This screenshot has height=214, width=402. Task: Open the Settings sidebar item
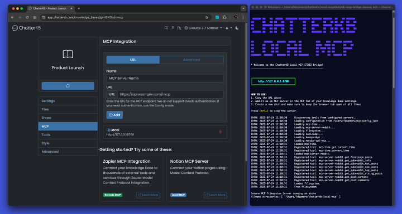[x=68, y=101]
